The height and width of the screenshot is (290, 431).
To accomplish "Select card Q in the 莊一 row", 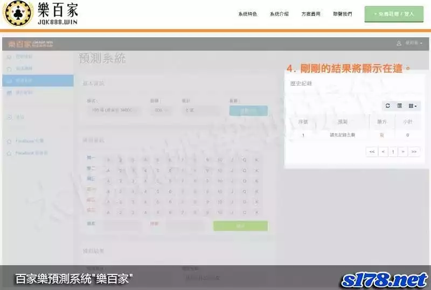I will 245,191.
